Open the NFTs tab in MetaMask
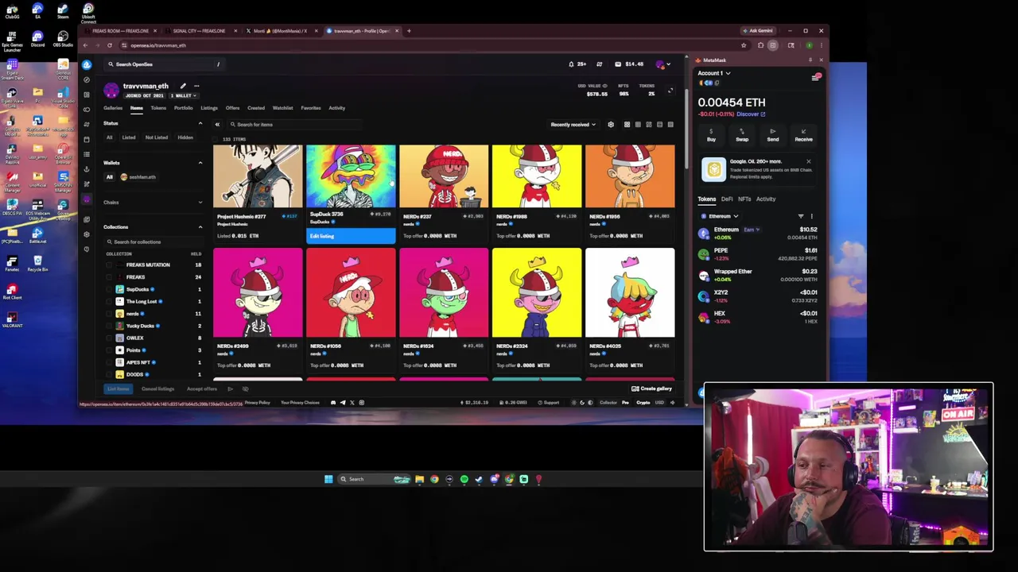1018x572 pixels. [x=744, y=199]
